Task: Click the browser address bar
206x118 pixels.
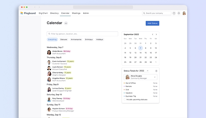Action: coord(103,7)
